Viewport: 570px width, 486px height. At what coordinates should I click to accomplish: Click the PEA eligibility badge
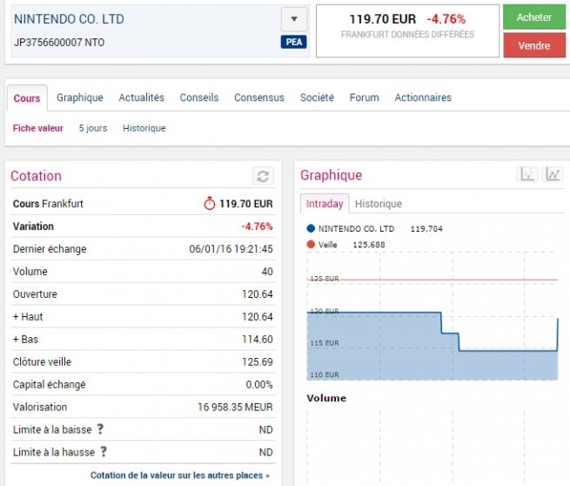click(x=294, y=42)
